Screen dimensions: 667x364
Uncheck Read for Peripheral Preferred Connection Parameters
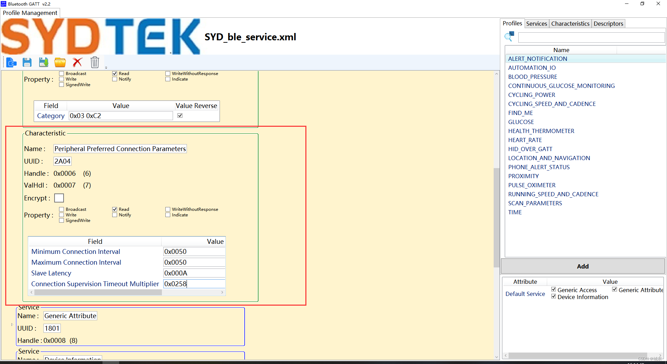115,209
